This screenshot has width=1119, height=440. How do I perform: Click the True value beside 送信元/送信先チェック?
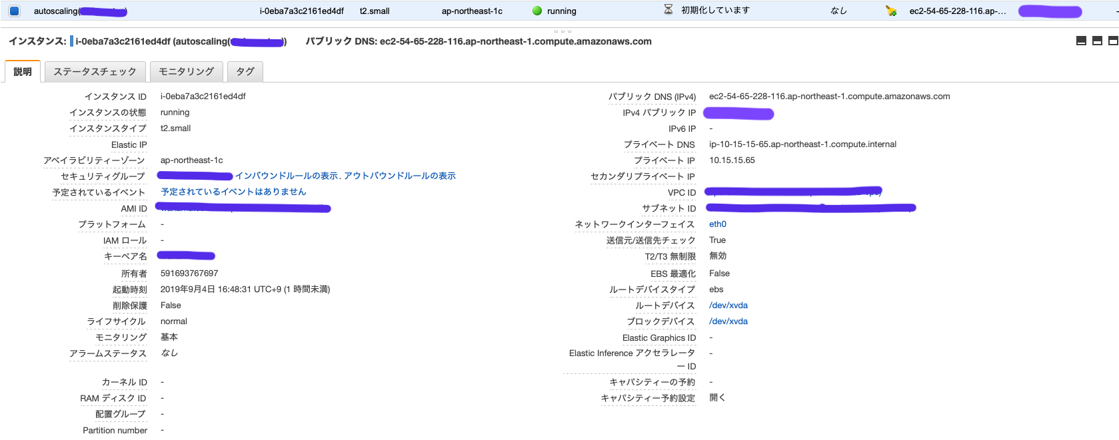pos(718,240)
